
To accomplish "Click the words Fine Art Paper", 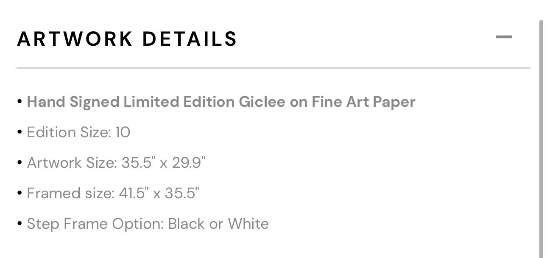I will pyautogui.click(x=363, y=102).
